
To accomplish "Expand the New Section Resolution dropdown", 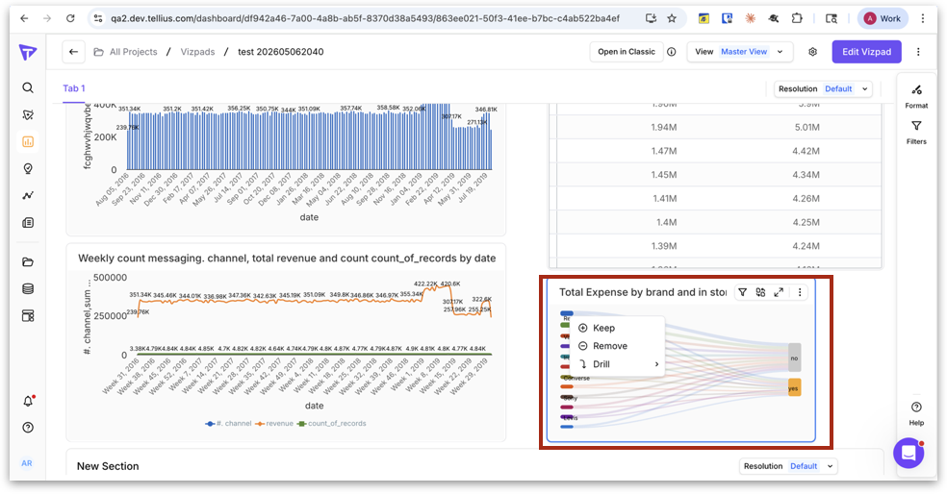I will tap(789, 466).
